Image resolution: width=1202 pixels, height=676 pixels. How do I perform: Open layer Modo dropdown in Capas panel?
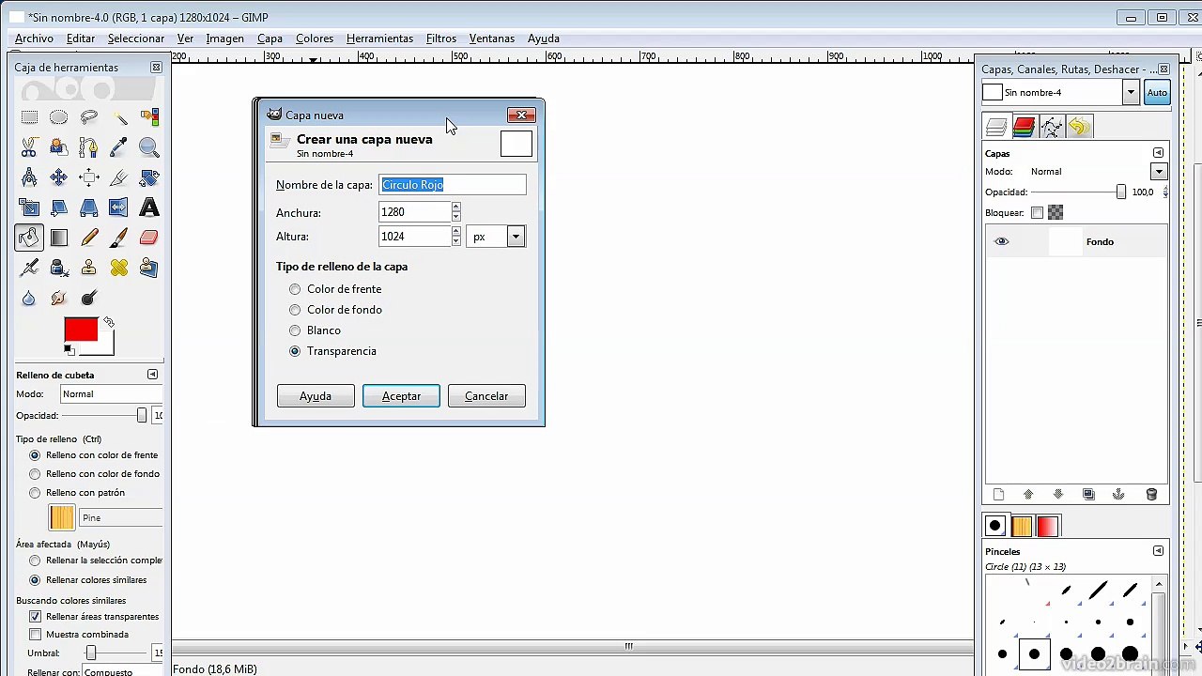(1159, 172)
